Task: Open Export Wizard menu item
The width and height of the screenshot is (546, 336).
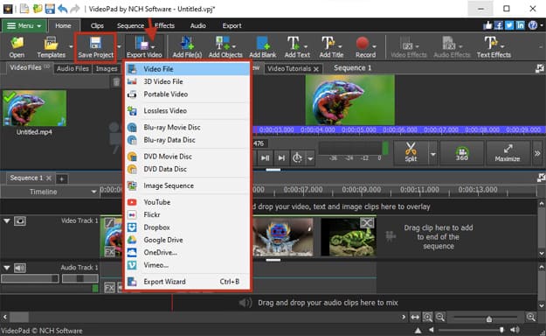Action: (187, 282)
